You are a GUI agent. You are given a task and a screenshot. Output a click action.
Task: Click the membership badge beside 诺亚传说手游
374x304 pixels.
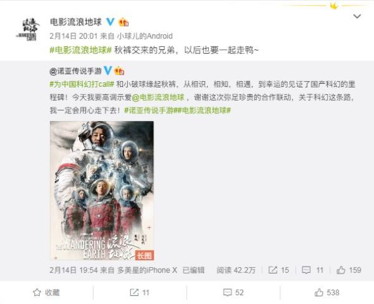pyautogui.click(x=120, y=71)
